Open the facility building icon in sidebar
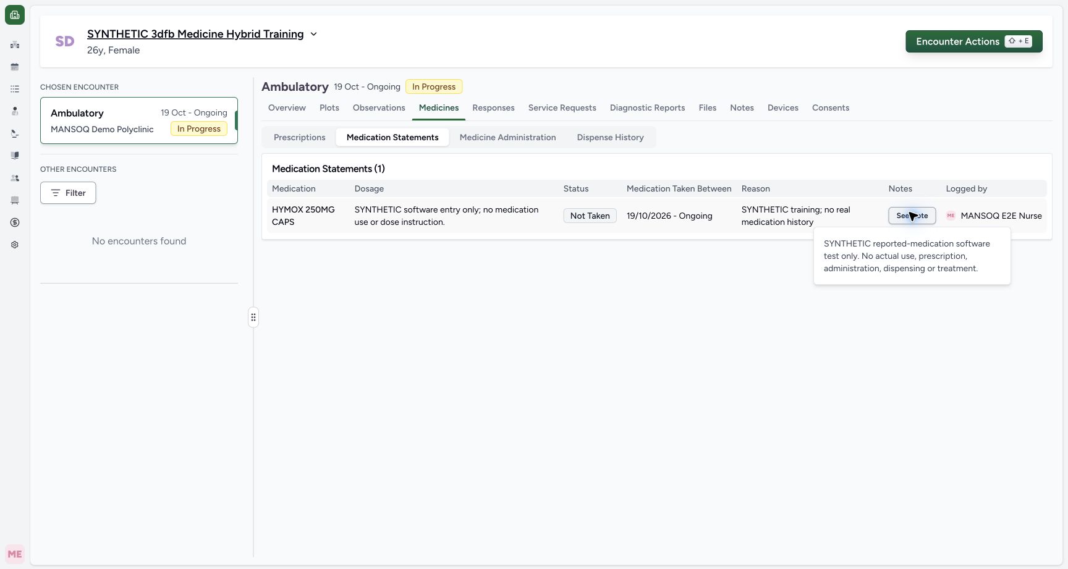The image size is (1068, 569). (x=15, y=44)
